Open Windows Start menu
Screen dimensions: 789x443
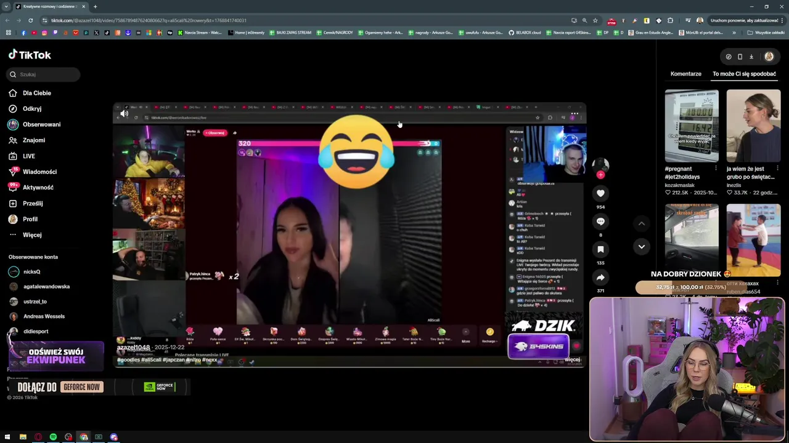7,437
